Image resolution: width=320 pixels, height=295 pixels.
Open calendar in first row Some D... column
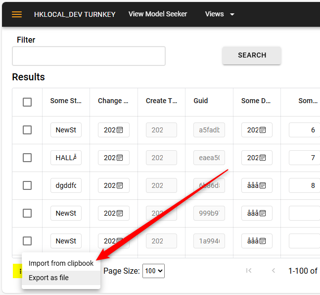(263, 130)
